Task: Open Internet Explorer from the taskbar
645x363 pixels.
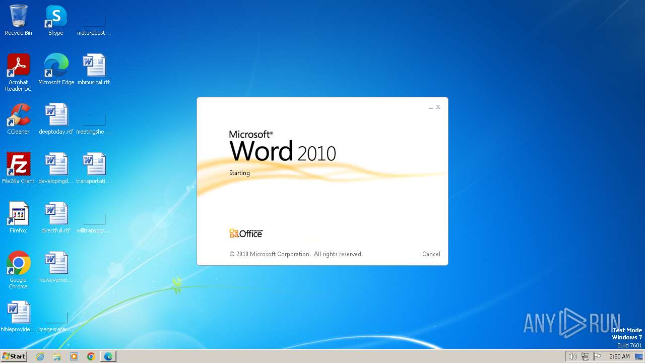Action: (x=40, y=356)
